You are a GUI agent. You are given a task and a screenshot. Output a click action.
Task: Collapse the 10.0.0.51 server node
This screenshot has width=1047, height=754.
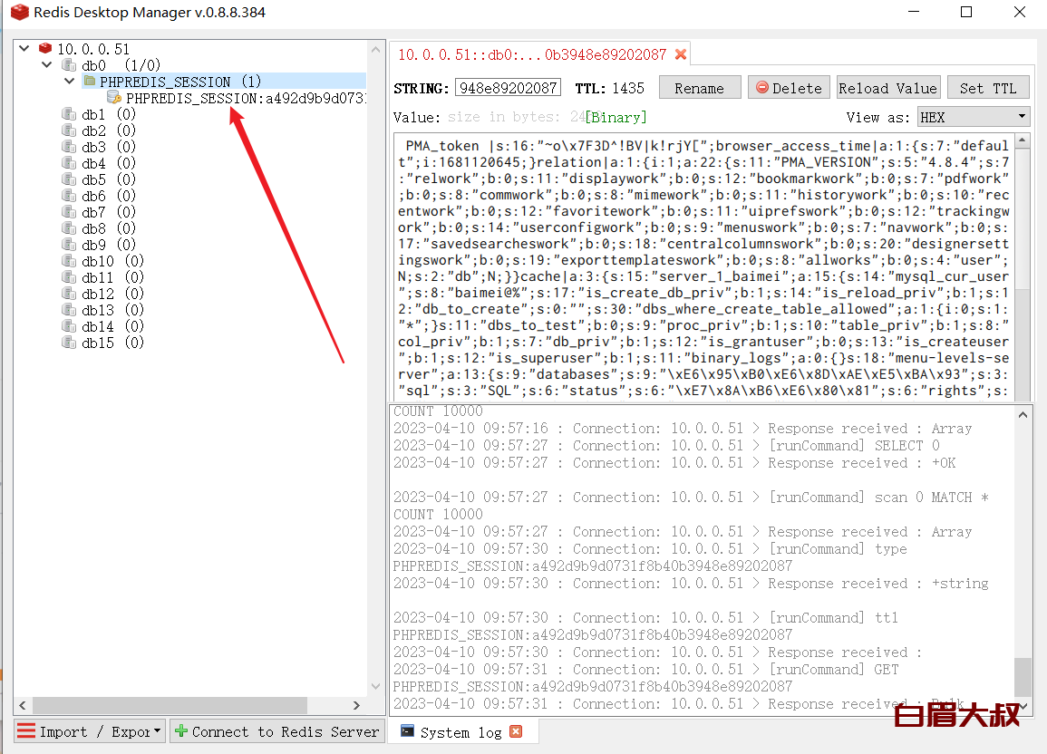coord(24,48)
